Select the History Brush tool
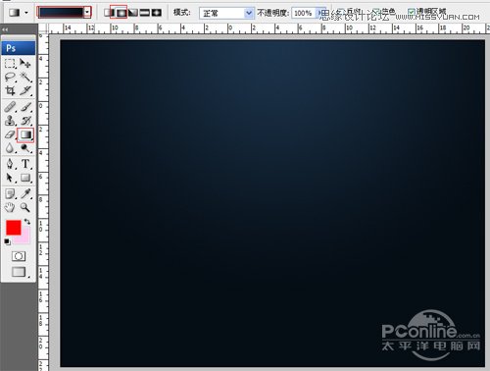 click(25, 121)
